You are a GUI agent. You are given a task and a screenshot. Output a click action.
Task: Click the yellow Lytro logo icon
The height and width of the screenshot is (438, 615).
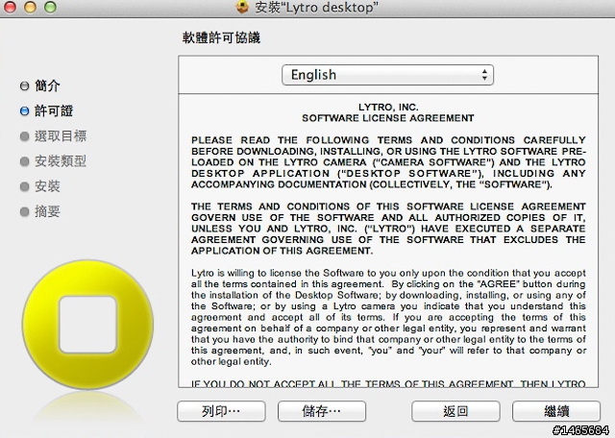(87, 325)
